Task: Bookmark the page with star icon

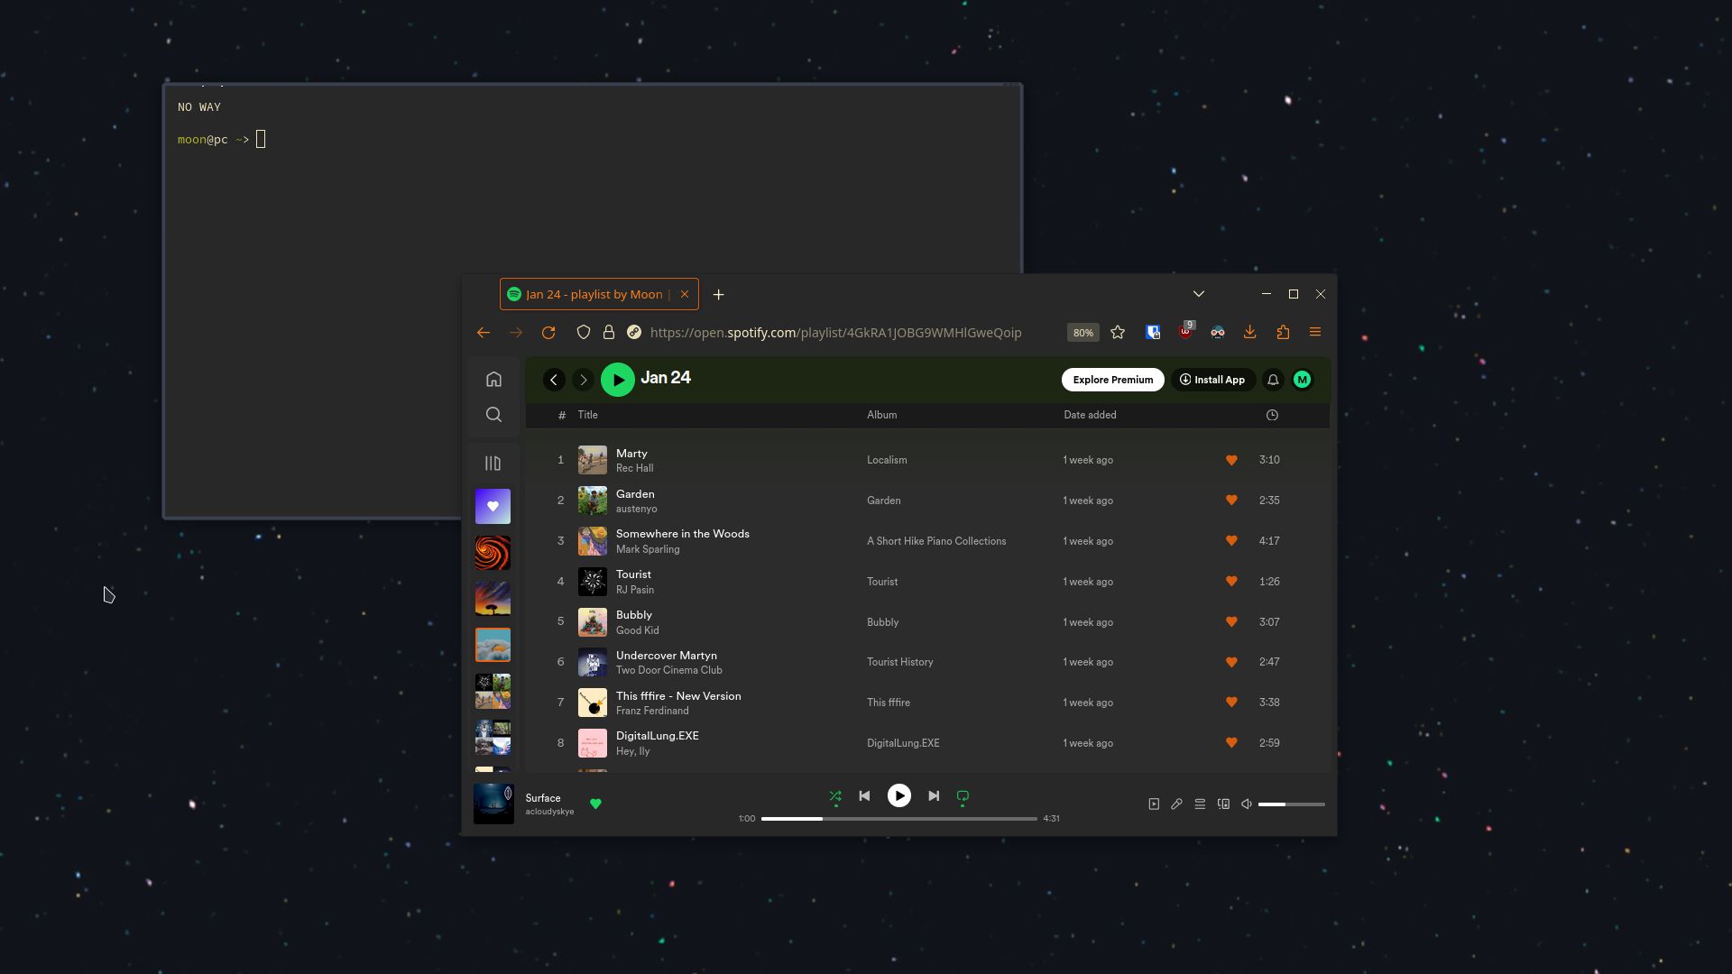Action: coord(1118,333)
